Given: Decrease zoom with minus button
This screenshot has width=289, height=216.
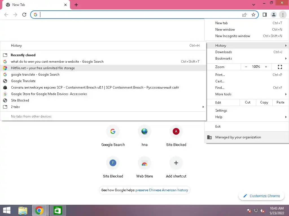Looking at the screenshot, I should tap(246, 67).
